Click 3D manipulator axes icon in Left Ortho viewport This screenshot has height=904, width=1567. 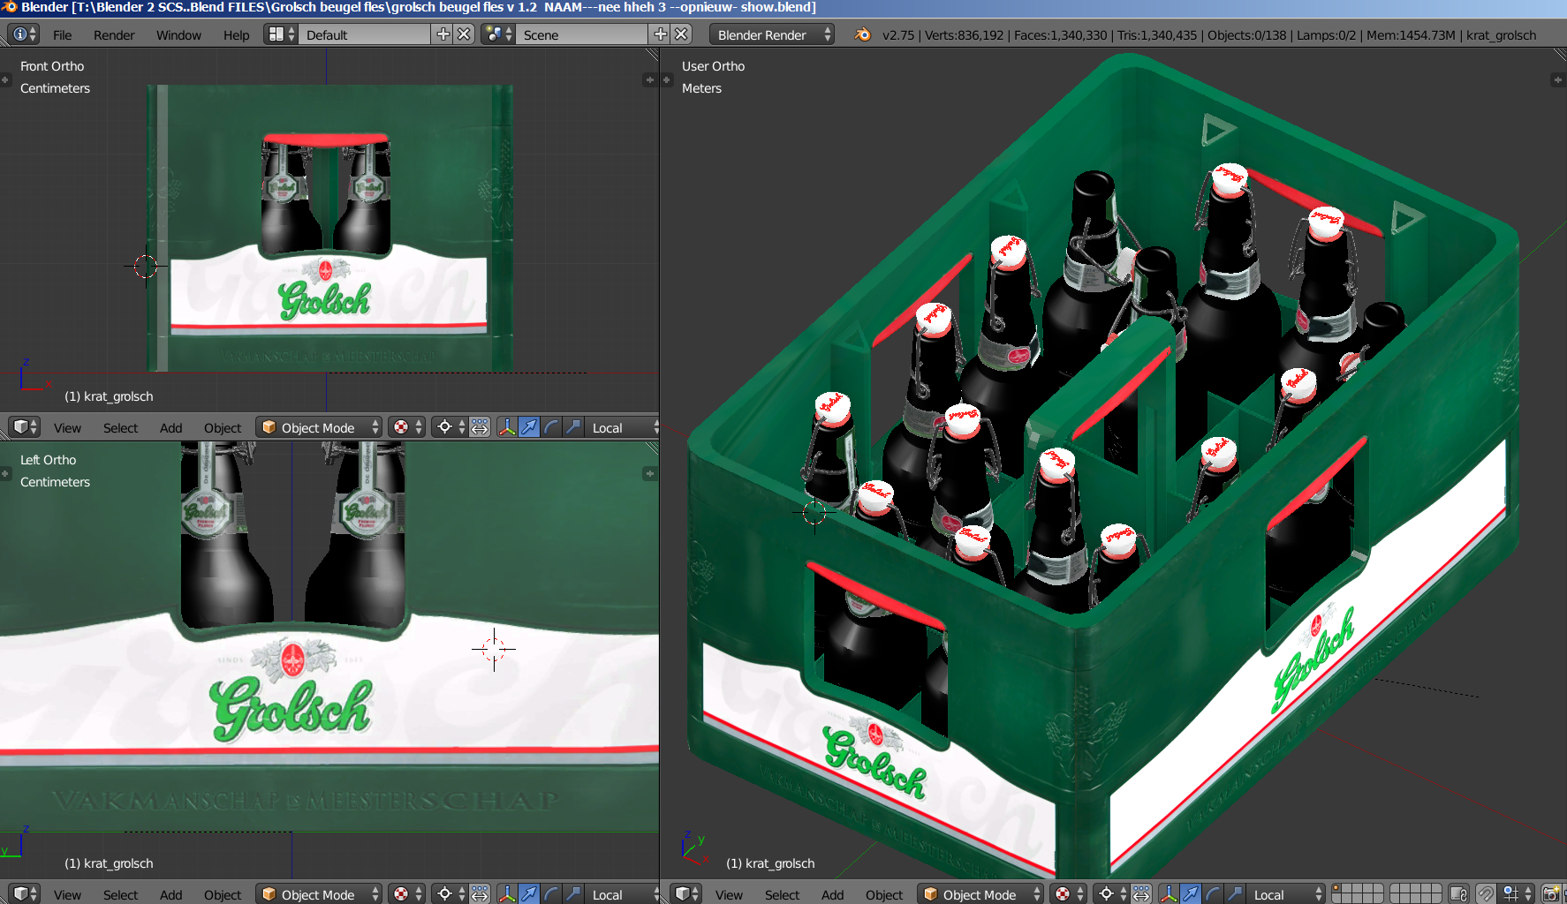[x=507, y=894]
